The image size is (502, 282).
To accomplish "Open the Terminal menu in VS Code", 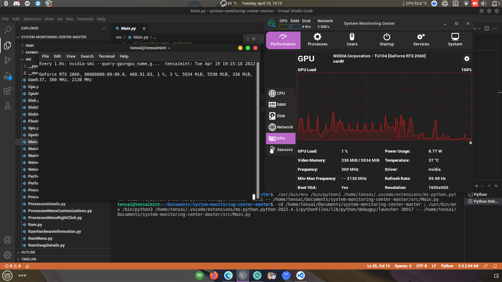I will [x=85, y=19].
